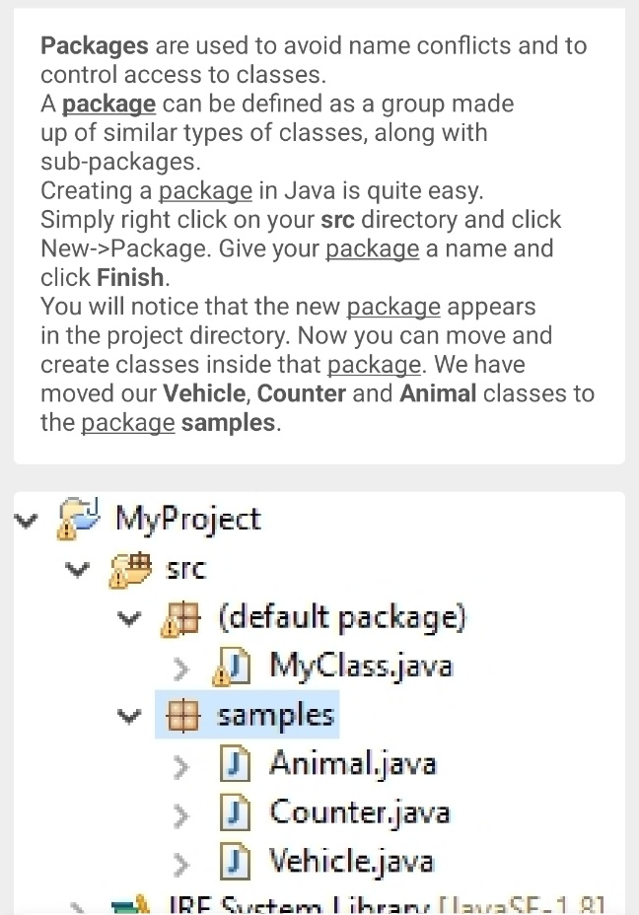Click the Animal.java file icon
Image resolution: width=639 pixels, height=915 pixels.
click(235, 764)
